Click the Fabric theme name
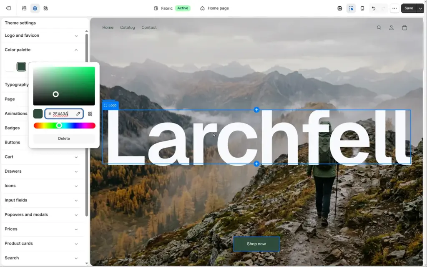Screen dimensions: 427x267 pyautogui.click(x=167, y=8)
